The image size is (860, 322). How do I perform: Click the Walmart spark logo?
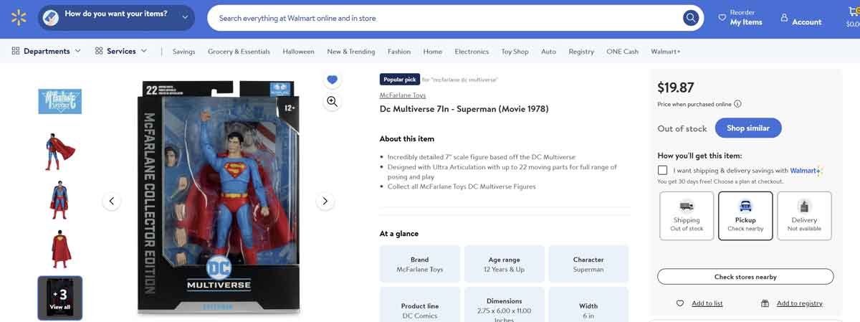19,18
